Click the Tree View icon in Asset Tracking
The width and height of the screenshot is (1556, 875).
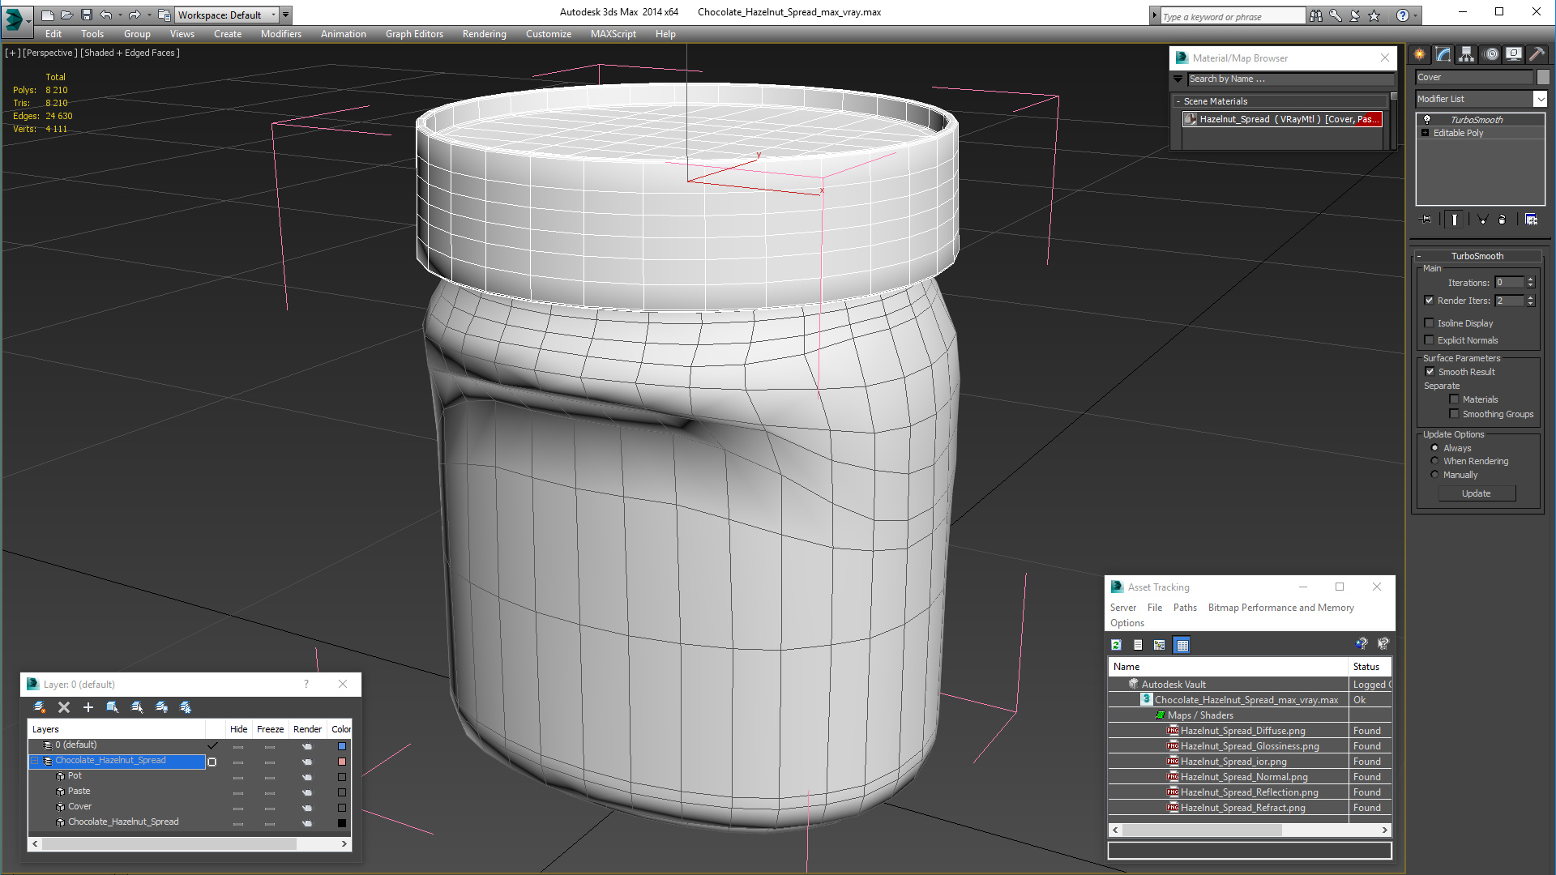point(1160,645)
